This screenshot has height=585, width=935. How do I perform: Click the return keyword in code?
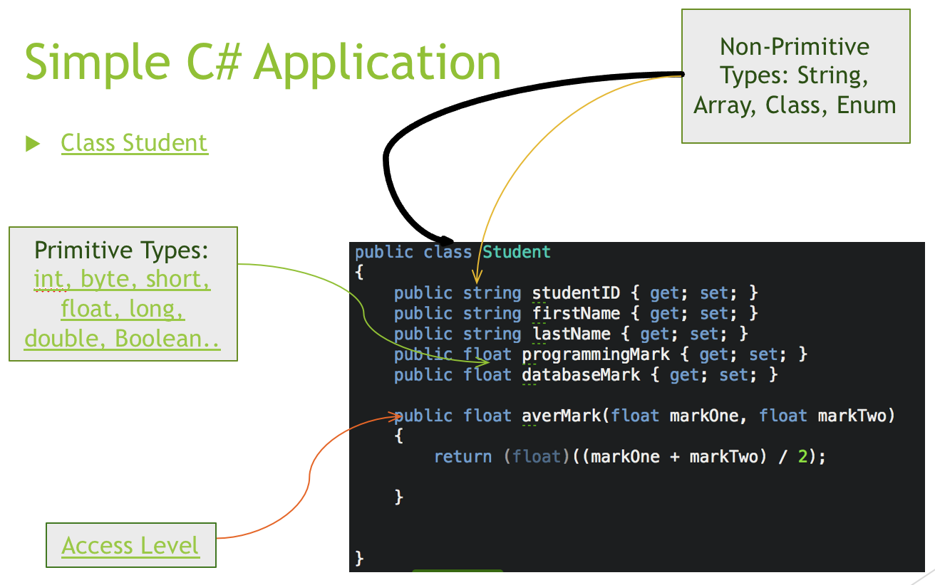pos(463,456)
